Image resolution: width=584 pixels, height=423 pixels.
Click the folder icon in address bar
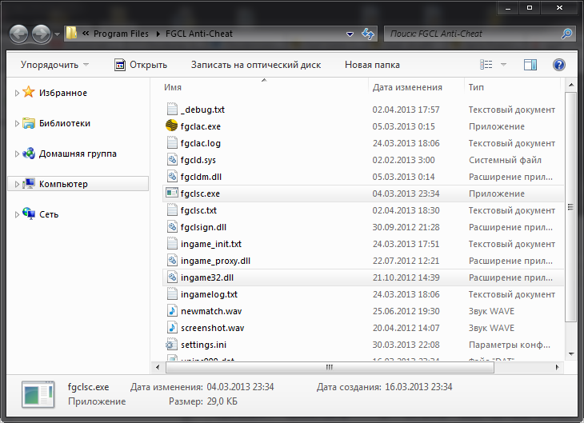click(71, 34)
